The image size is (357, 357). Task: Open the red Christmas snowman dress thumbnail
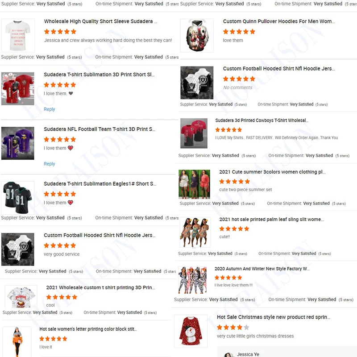(x=191, y=331)
